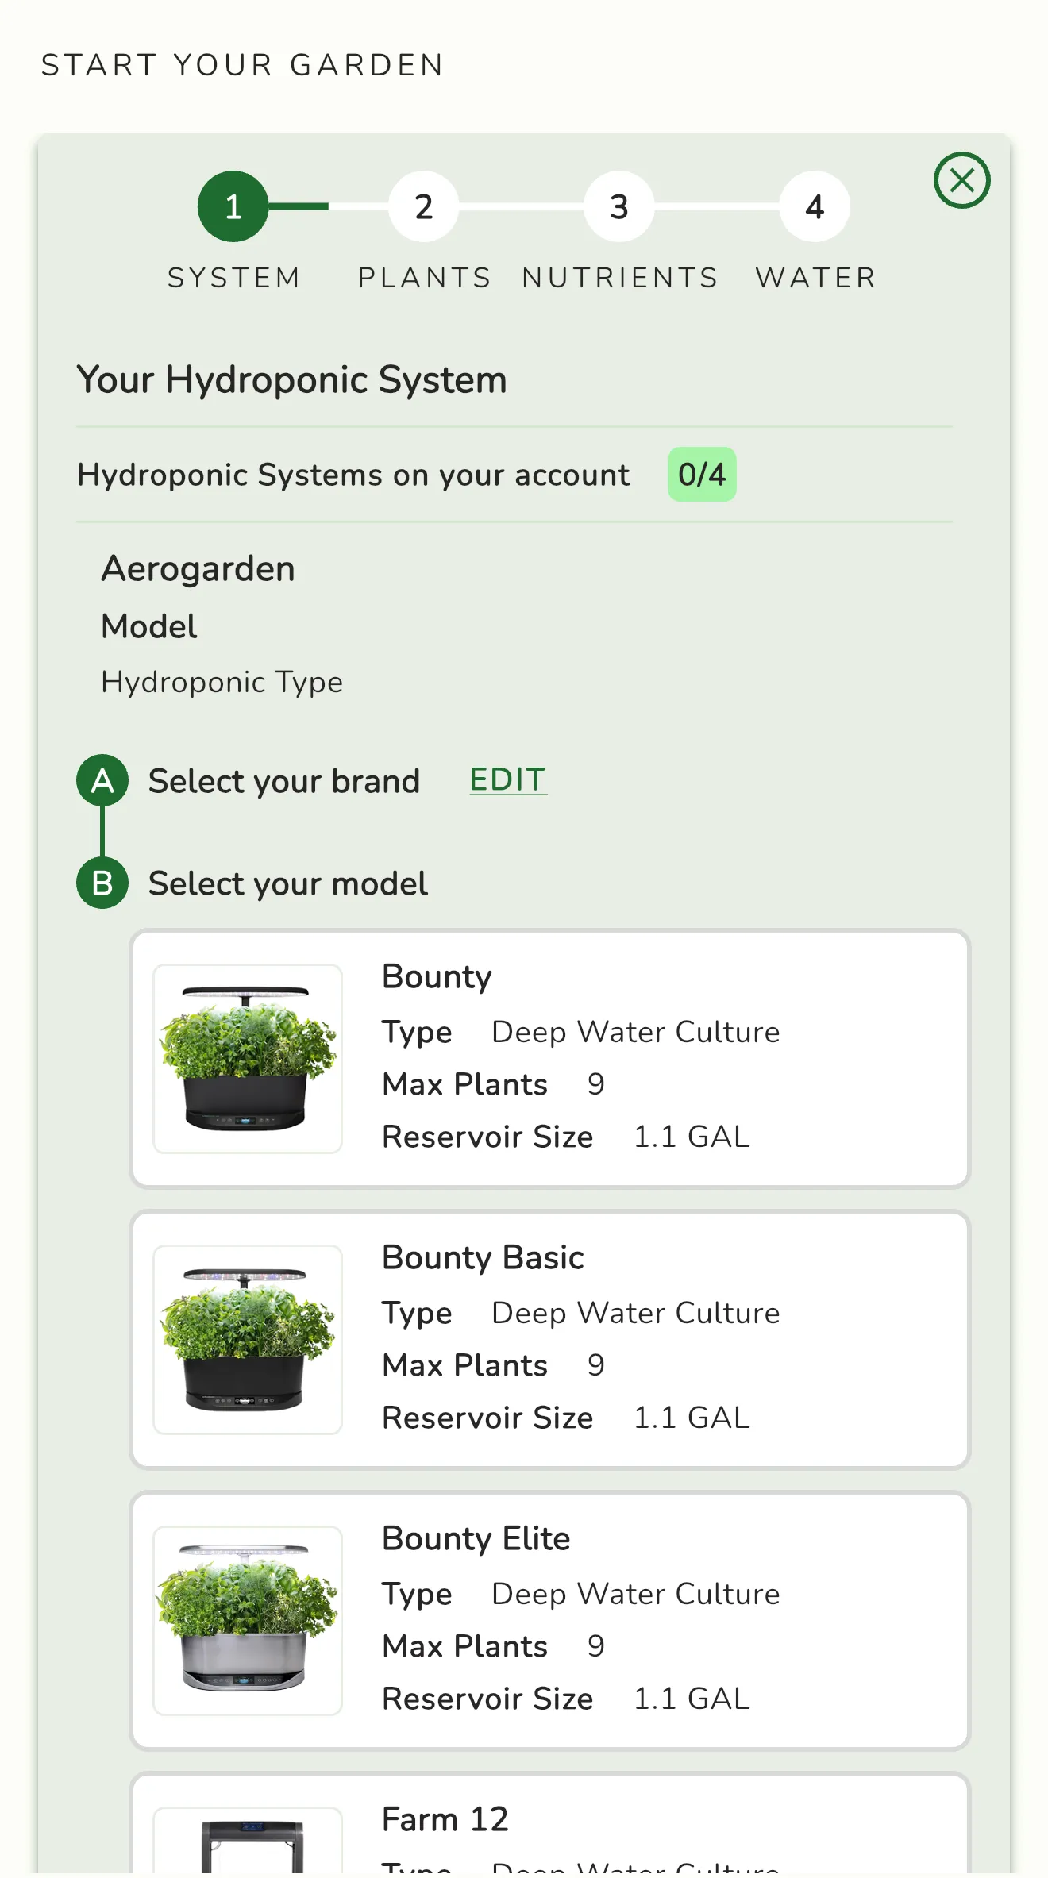1048x1878 pixels.
Task: Click Your Hydroponic System heading
Action: 291,379
